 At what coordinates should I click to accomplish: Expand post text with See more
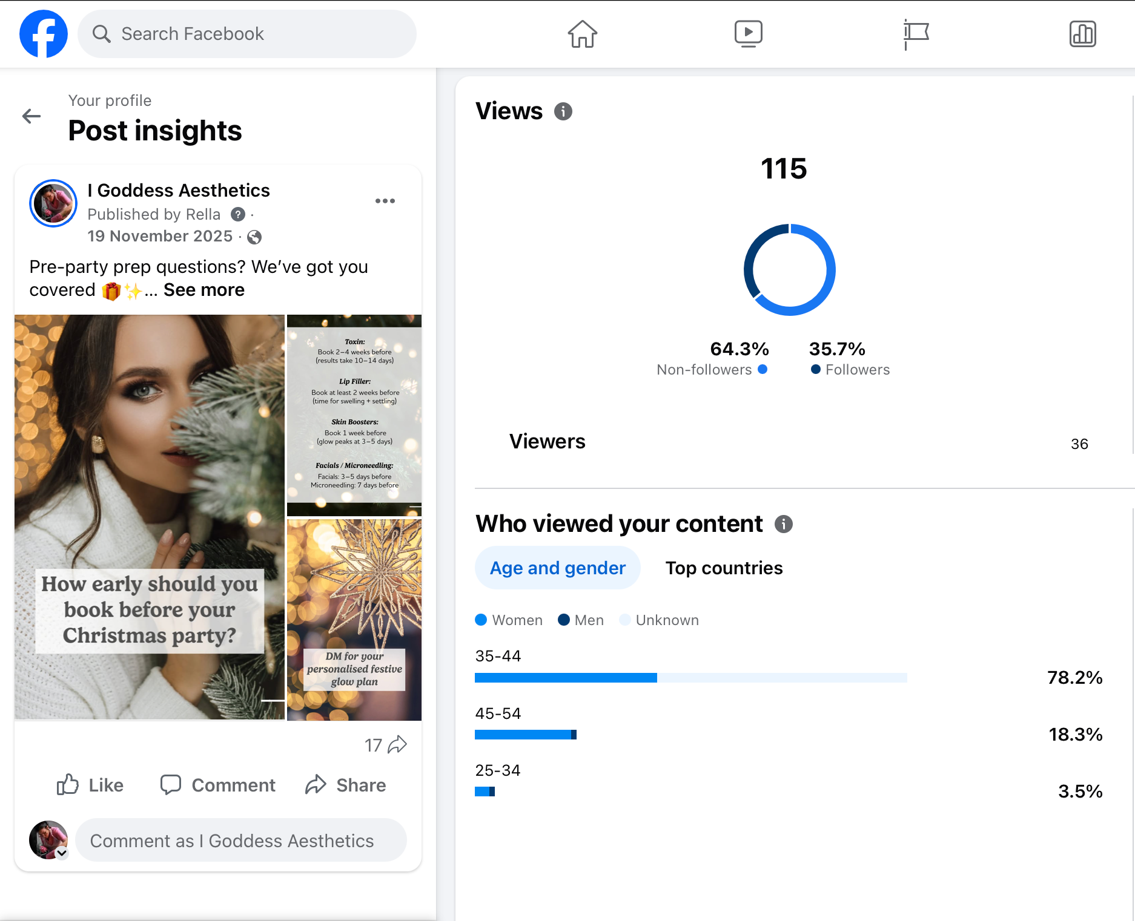click(204, 290)
